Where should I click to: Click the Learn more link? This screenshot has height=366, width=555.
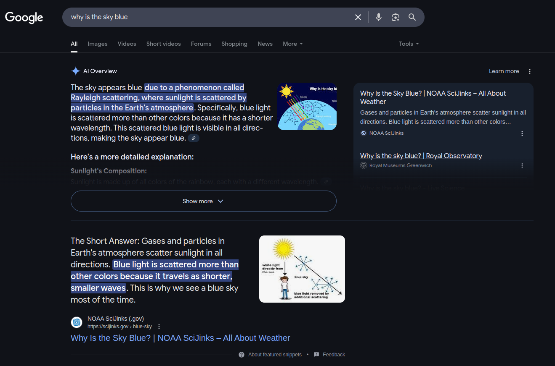tap(504, 71)
